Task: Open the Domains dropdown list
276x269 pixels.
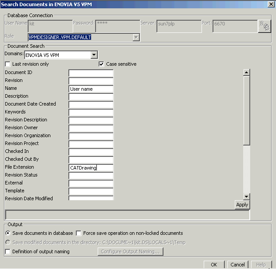Action: (94, 55)
